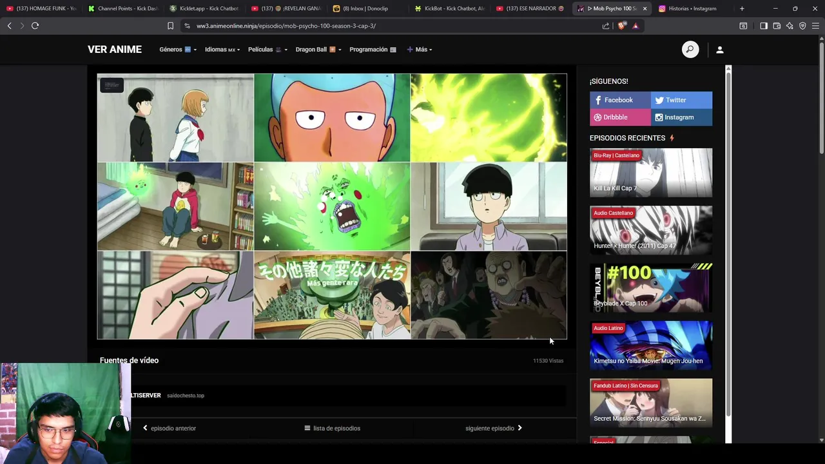Follow on Facebook button
Screen dimensions: 825x464
tap(620, 100)
